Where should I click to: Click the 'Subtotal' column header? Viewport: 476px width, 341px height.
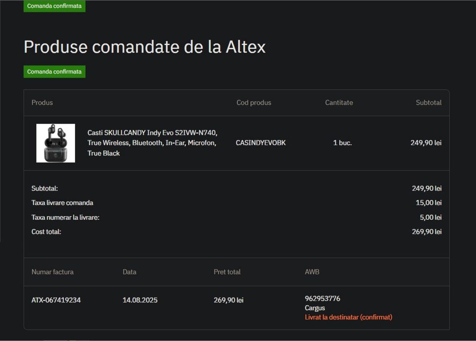click(x=429, y=103)
